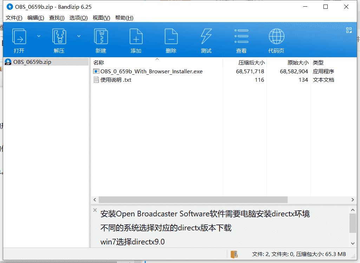360x263 pixels.
Task: Click the zip icon beside OBS_0659b.zip
Action: pyautogui.click(x=8, y=62)
